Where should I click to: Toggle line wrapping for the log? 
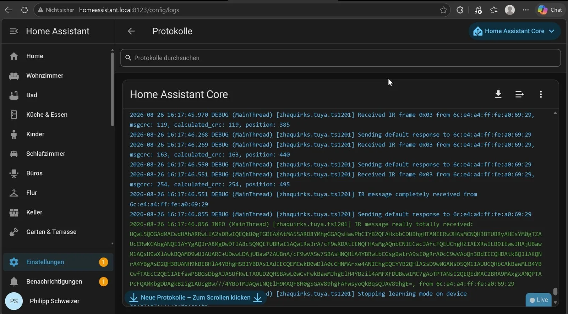coord(519,94)
